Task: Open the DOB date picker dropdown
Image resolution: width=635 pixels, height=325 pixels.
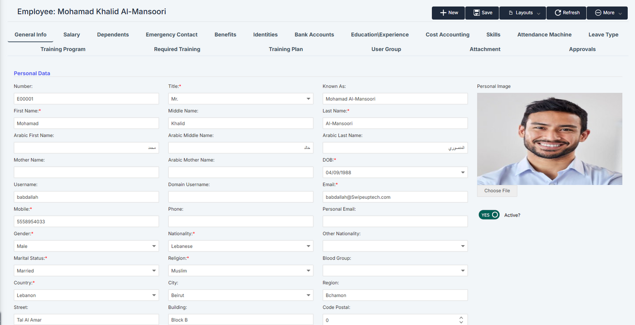Action: point(463,172)
